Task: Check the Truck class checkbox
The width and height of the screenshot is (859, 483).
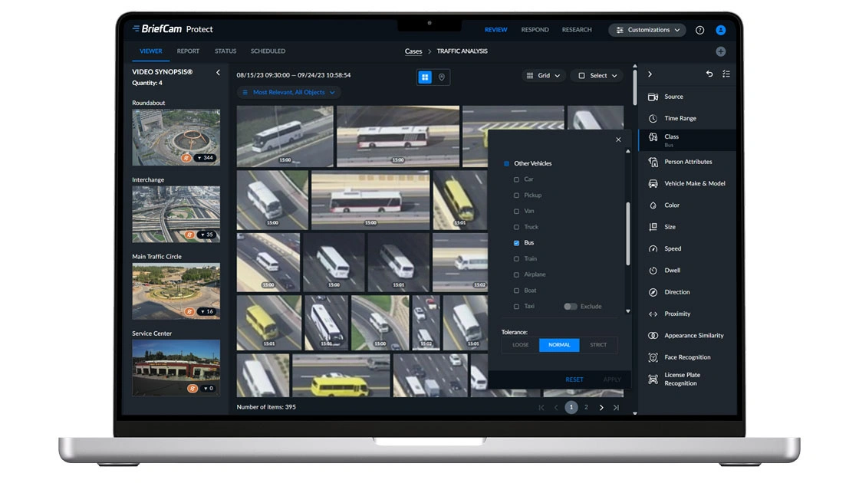Action: [x=516, y=227]
